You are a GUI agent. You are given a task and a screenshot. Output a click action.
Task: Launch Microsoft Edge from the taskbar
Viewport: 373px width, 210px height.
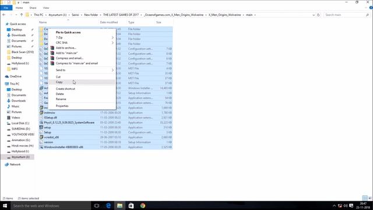108,206
